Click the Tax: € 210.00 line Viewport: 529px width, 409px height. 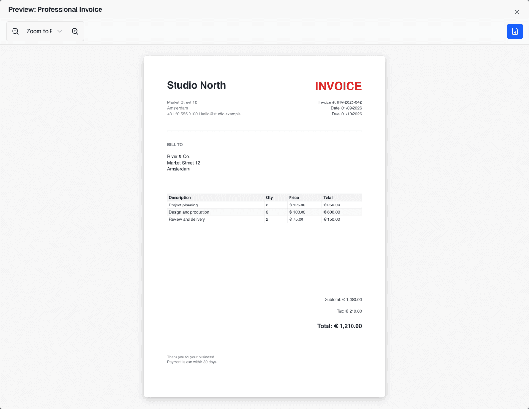pyautogui.click(x=349, y=311)
